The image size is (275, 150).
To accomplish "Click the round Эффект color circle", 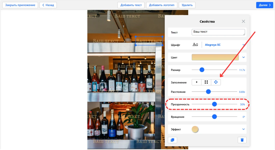I will click(195, 129).
